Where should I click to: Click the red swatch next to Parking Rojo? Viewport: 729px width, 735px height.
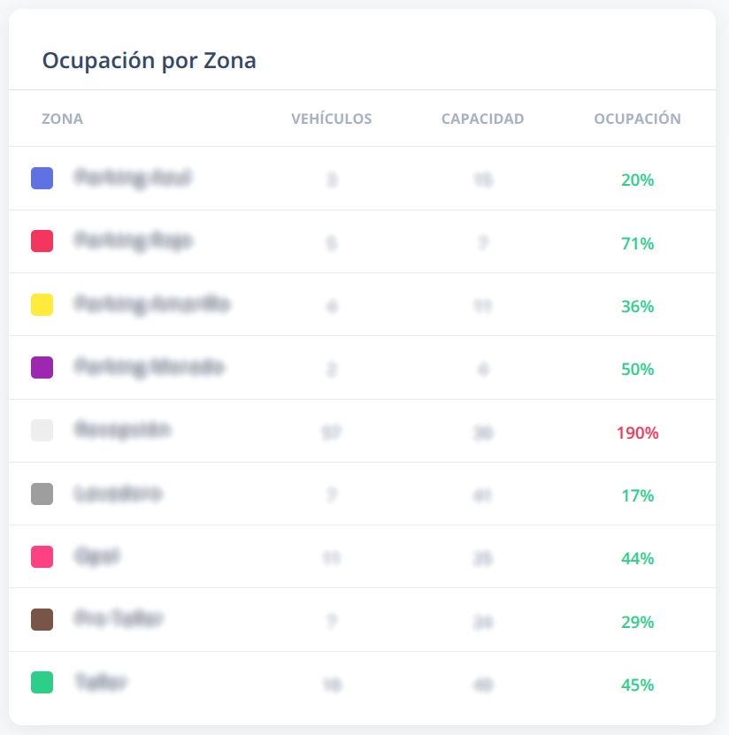pos(41,241)
